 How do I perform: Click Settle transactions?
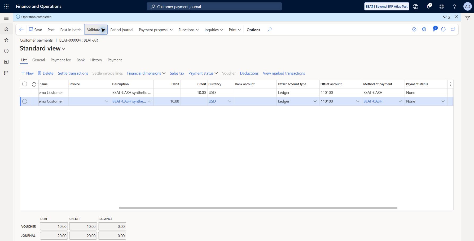(73, 73)
